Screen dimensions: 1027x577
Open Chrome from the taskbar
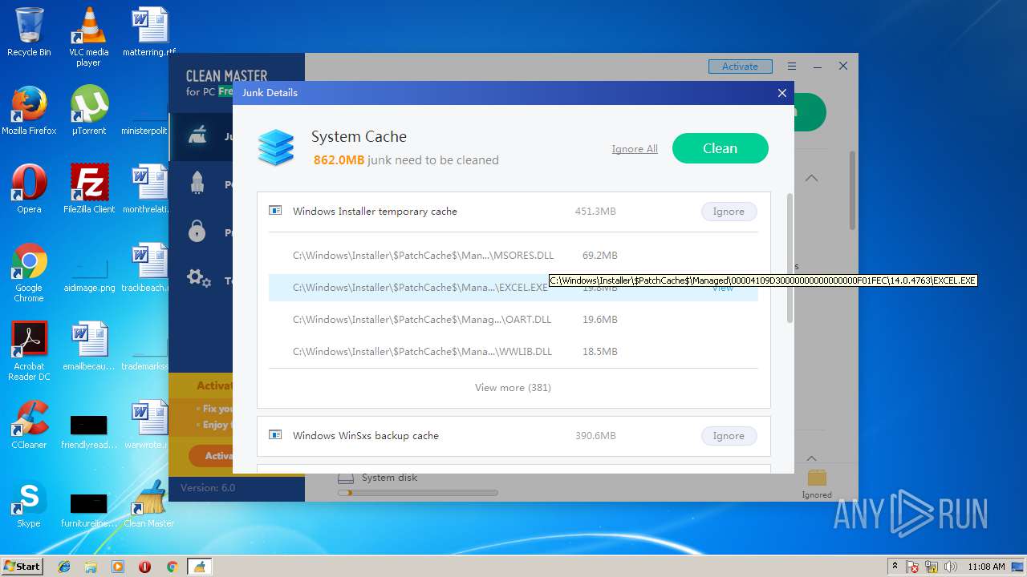(172, 567)
